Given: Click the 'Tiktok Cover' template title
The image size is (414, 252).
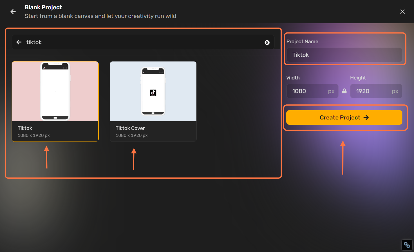Looking at the screenshot, I should tap(130, 128).
